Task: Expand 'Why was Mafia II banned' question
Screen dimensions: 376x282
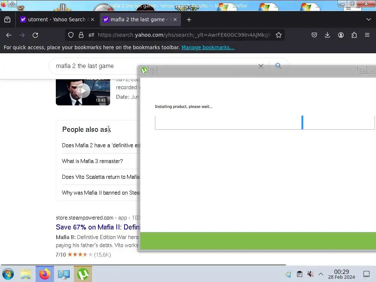Action: pos(101,193)
